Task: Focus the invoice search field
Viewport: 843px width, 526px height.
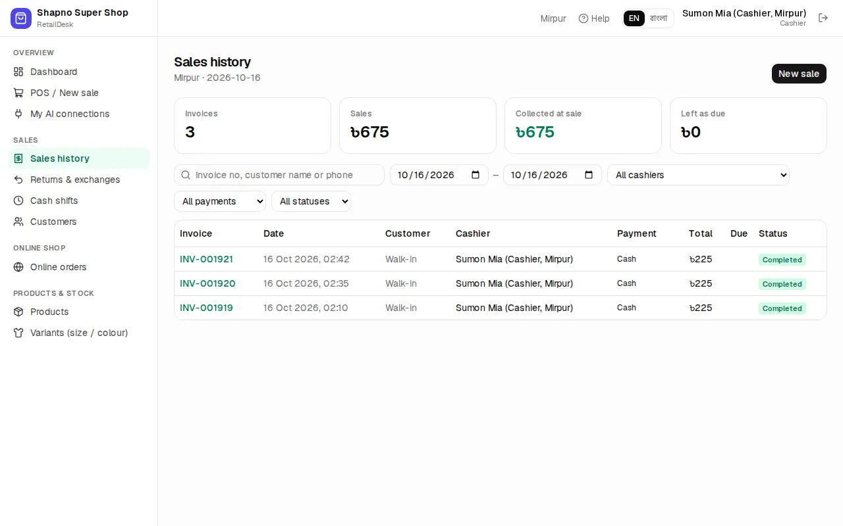Action: 279,175
